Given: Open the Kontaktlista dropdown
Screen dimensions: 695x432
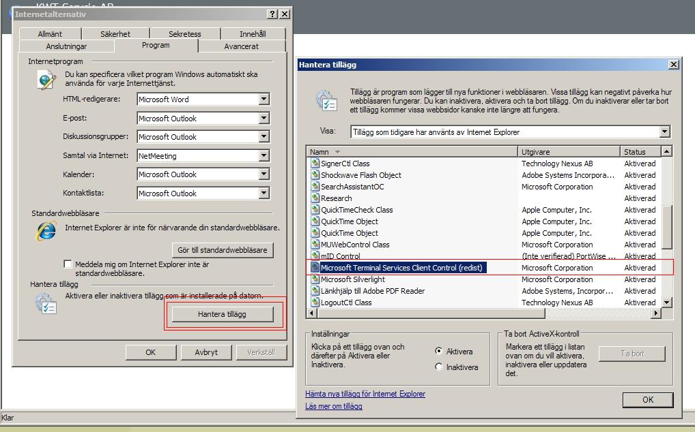Looking at the screenshot, I should pos(264,194).
